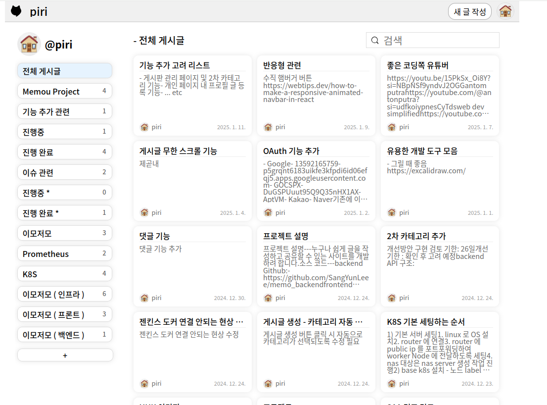Open the 댓글 기능 post title
The image size is (547, 405).
click(154, 236)
